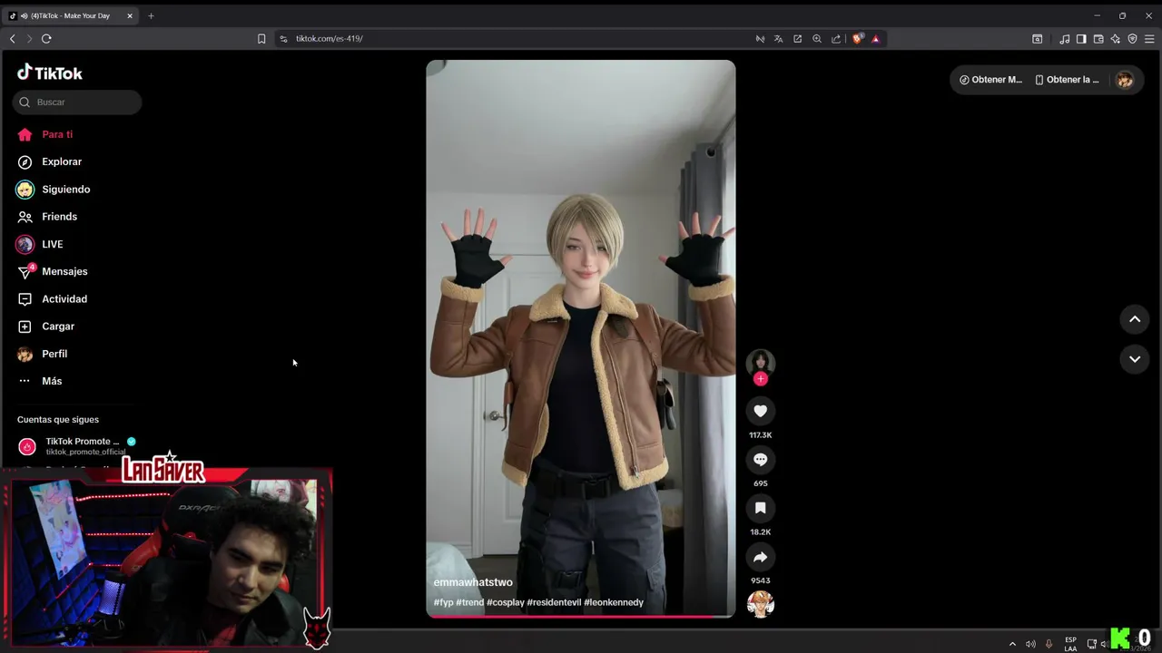
Task: Open a new browser tab
Action: 151,15
